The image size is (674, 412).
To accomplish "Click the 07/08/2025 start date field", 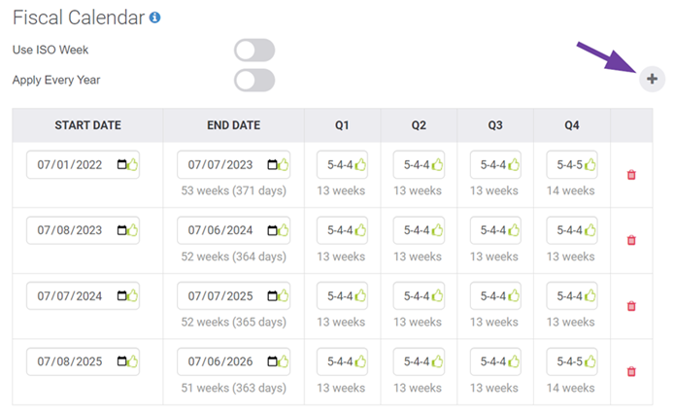I will [74, 361].
